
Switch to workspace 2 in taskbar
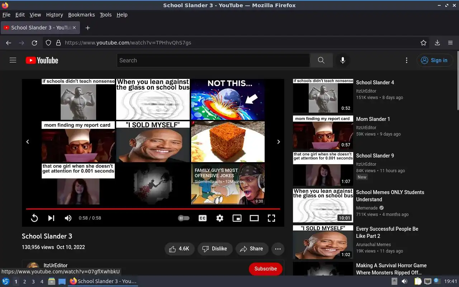coord(24,282)
